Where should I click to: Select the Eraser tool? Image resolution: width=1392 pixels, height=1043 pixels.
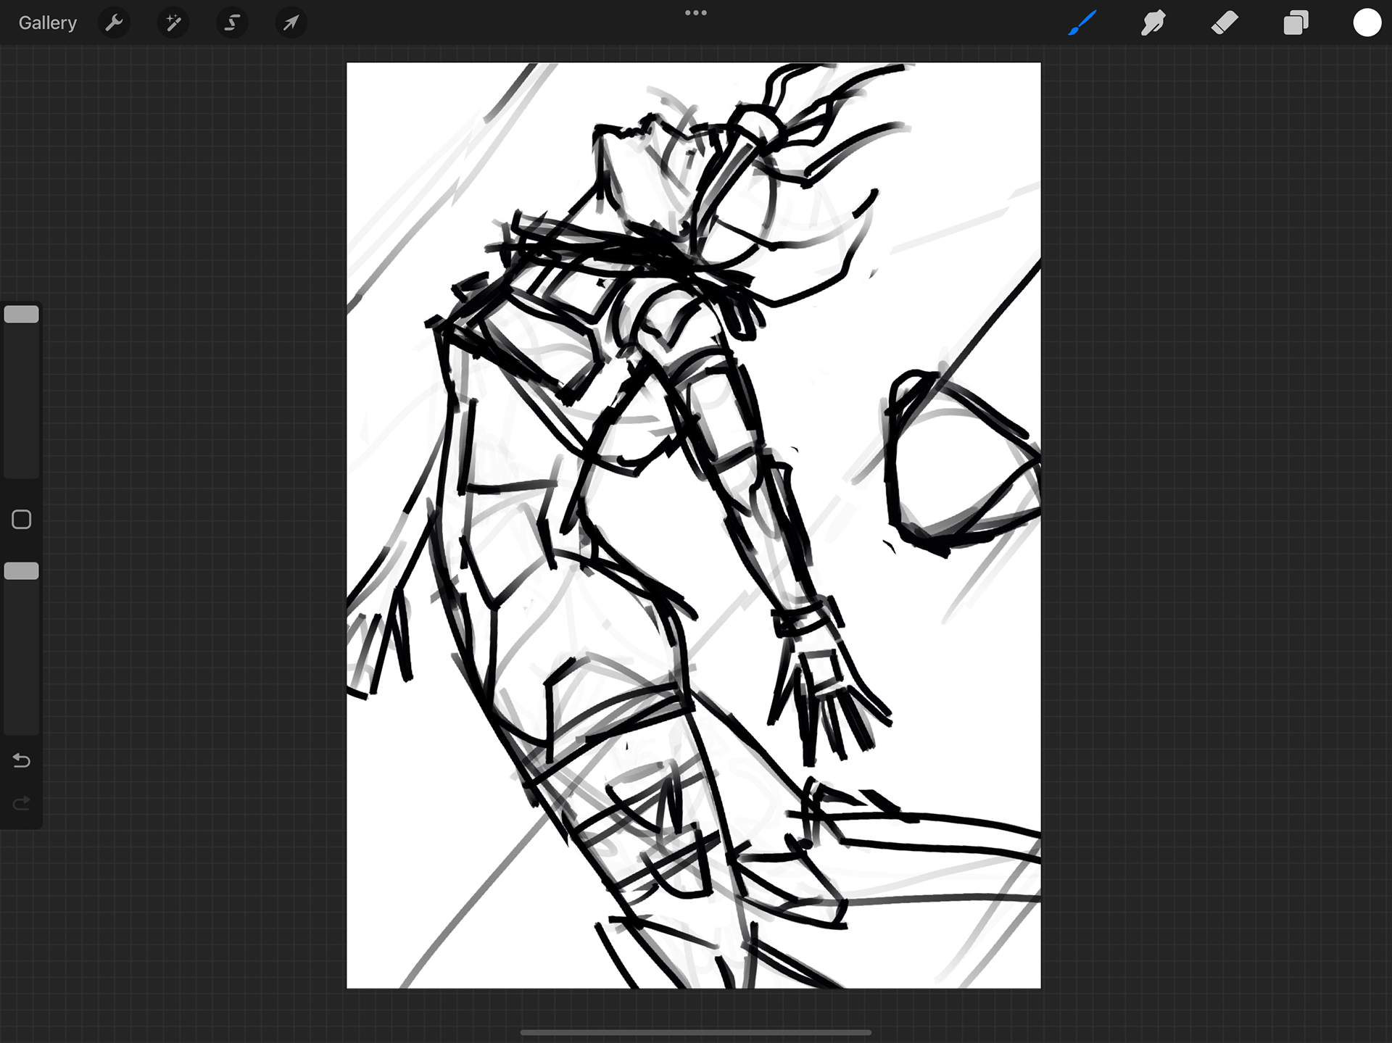[1225, 23]
